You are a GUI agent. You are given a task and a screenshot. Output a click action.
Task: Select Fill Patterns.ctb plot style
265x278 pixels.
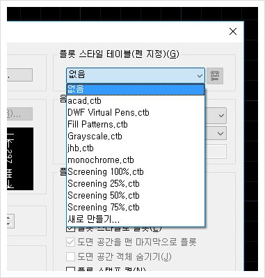tap(136, 125)
